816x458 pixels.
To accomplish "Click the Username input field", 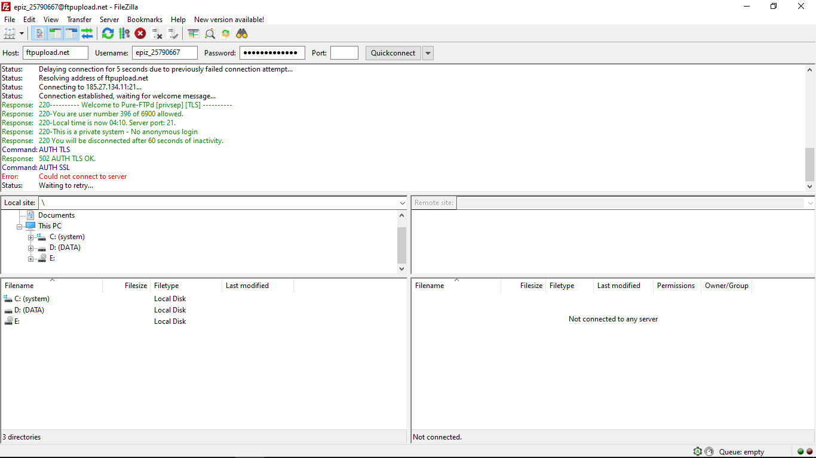I will tap(165, 53).
